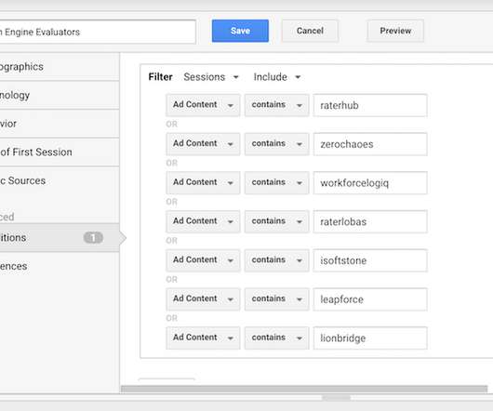Select the Demographics sidebar tab
The height and width of the screenshot is (411, 493).
[x=60, y=67]
